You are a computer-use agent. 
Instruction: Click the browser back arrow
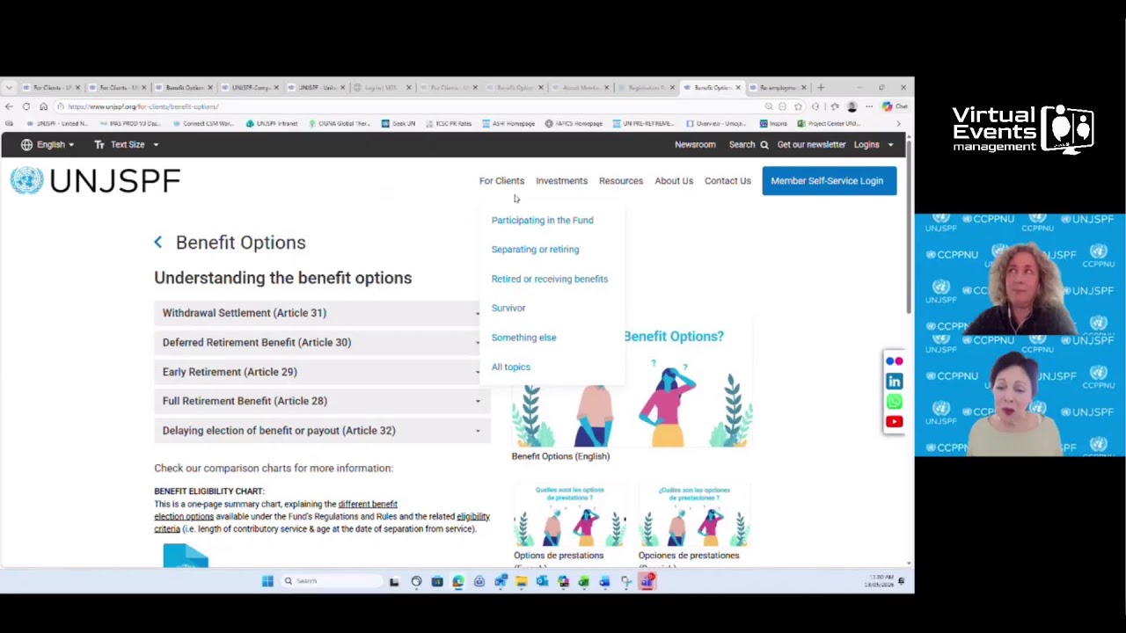(x=10, y=106)
